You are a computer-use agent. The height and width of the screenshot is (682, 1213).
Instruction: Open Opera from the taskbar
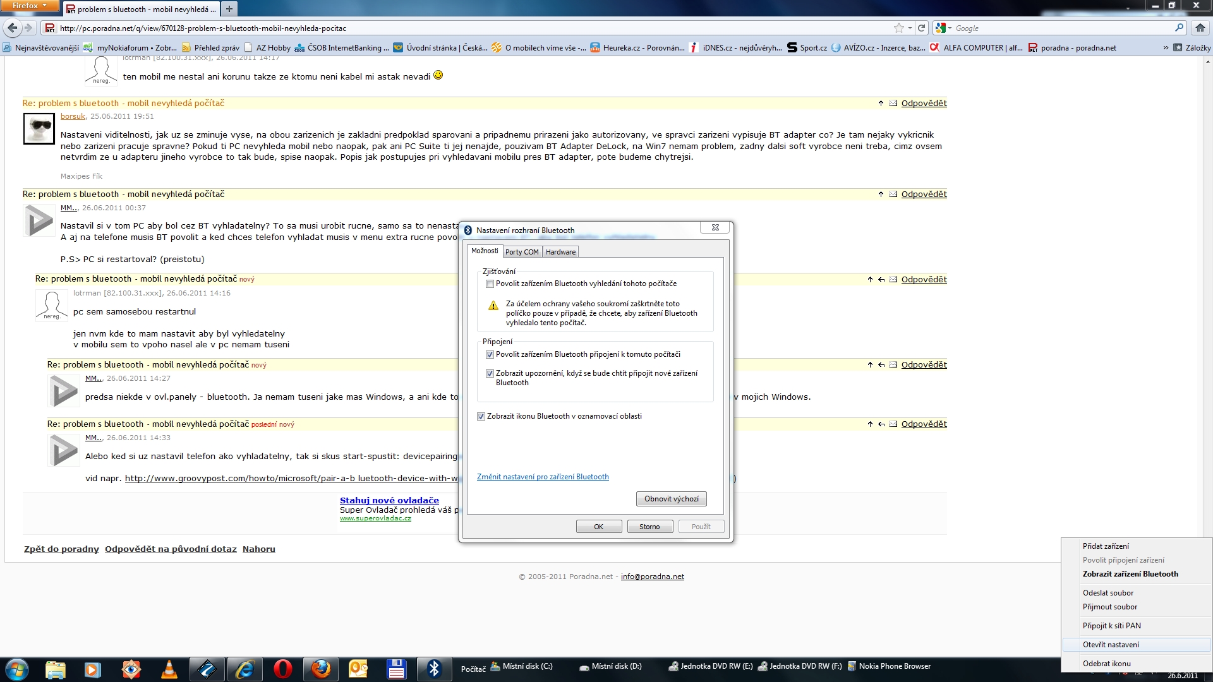[x=283, y=669]
